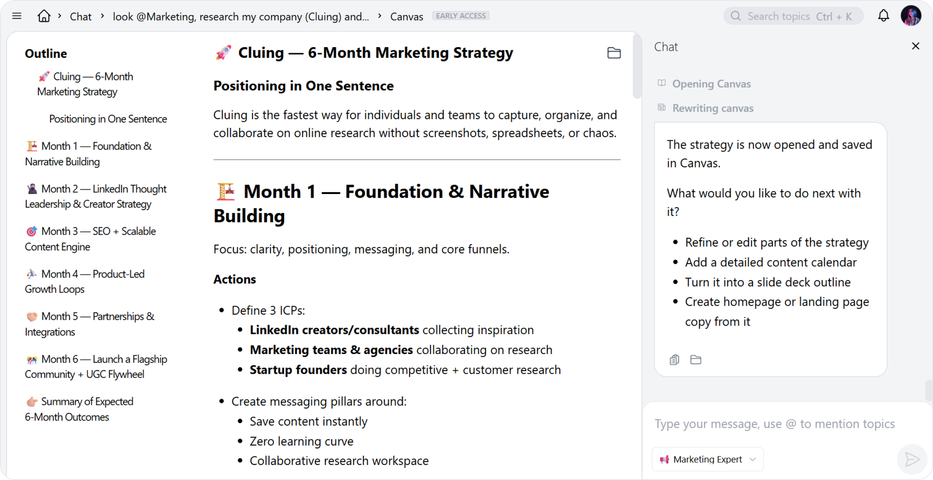Open Month 3 — SEO outline entry

pyautogui.click(x=91, y=238)
